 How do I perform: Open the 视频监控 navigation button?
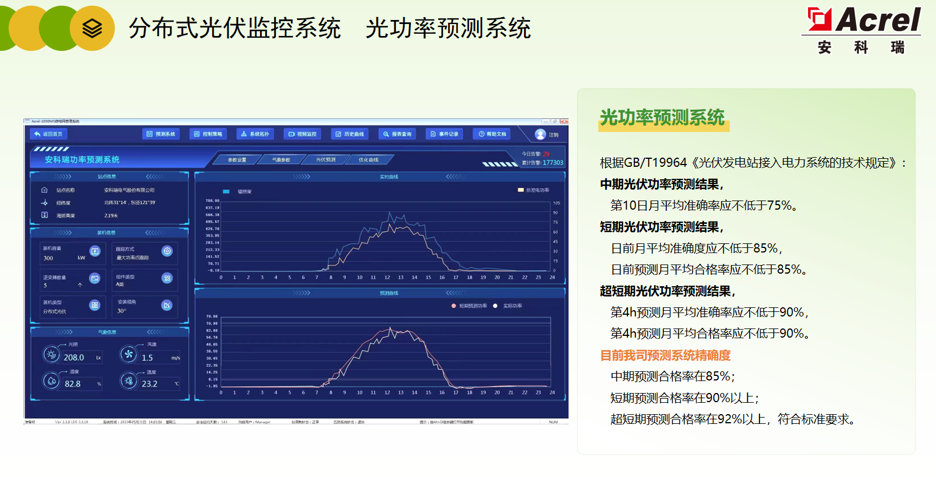pyautogui.click(x=302, y=134)
